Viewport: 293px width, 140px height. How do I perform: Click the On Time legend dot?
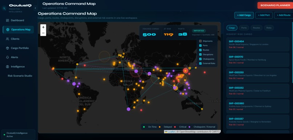coord(144,127)
